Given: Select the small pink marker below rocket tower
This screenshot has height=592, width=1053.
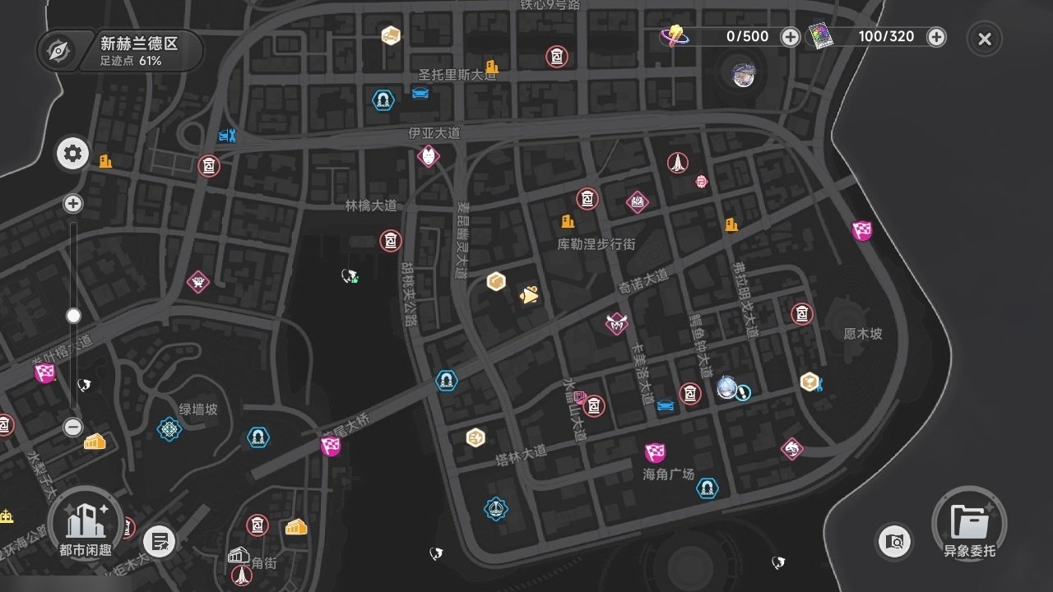Looking at the screenshot, I should (x=701, y=181).
